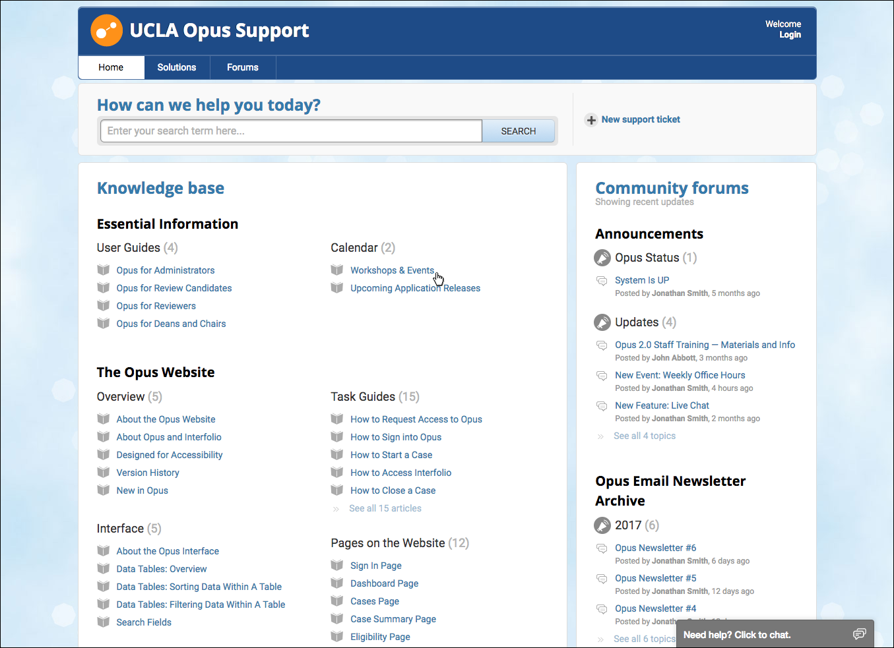This screenshot has width=894, height=648.
Task: Click the Login link in the header
Action: (x=790, y=35)
